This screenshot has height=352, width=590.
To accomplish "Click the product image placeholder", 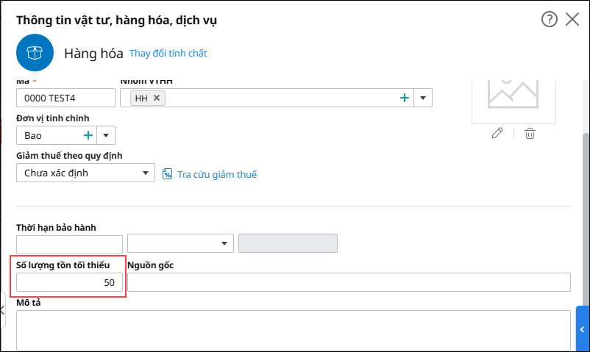I will (513, 95).
